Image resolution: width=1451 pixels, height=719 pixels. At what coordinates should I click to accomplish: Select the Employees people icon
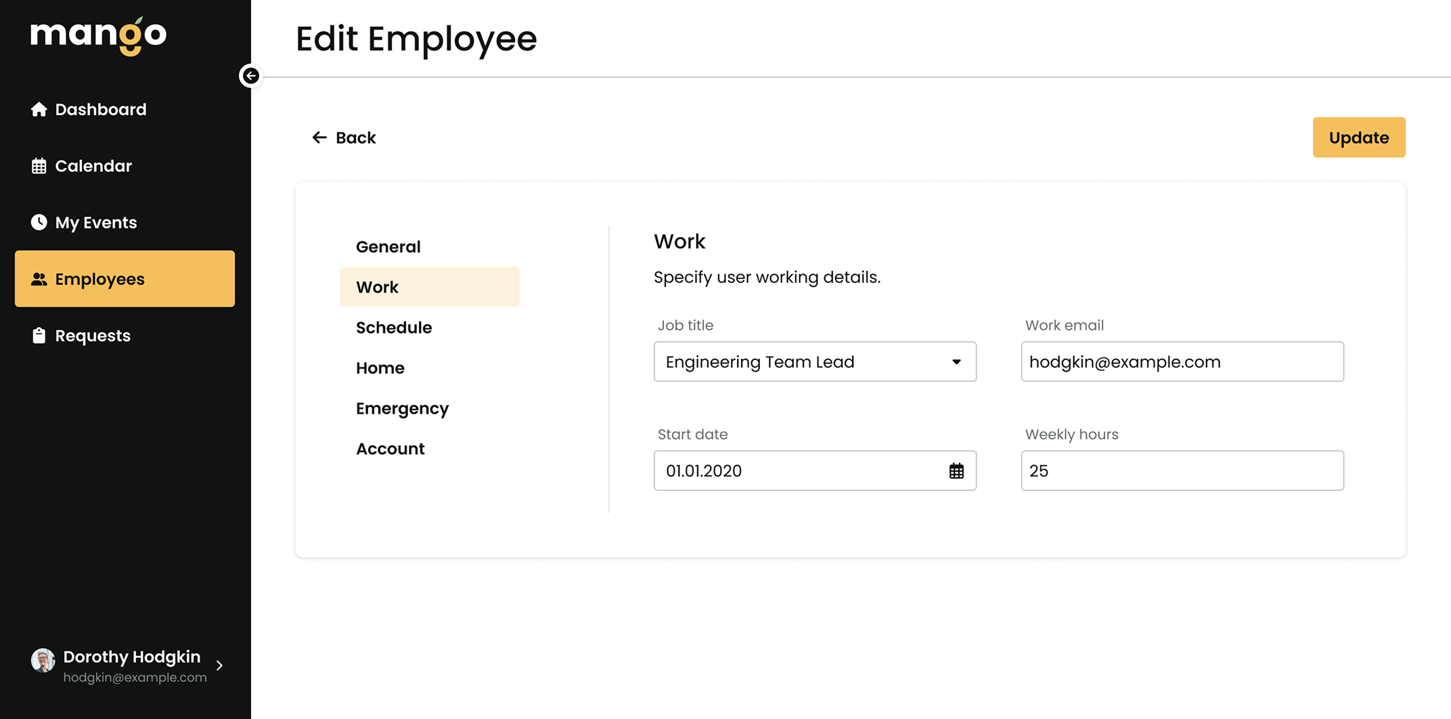pyautogui.click(x=39, y=279)
